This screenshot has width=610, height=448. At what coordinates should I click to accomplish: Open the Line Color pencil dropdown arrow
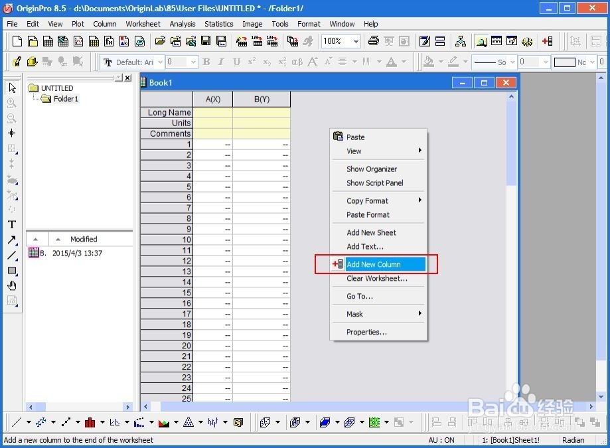click(x=465, y=62)
